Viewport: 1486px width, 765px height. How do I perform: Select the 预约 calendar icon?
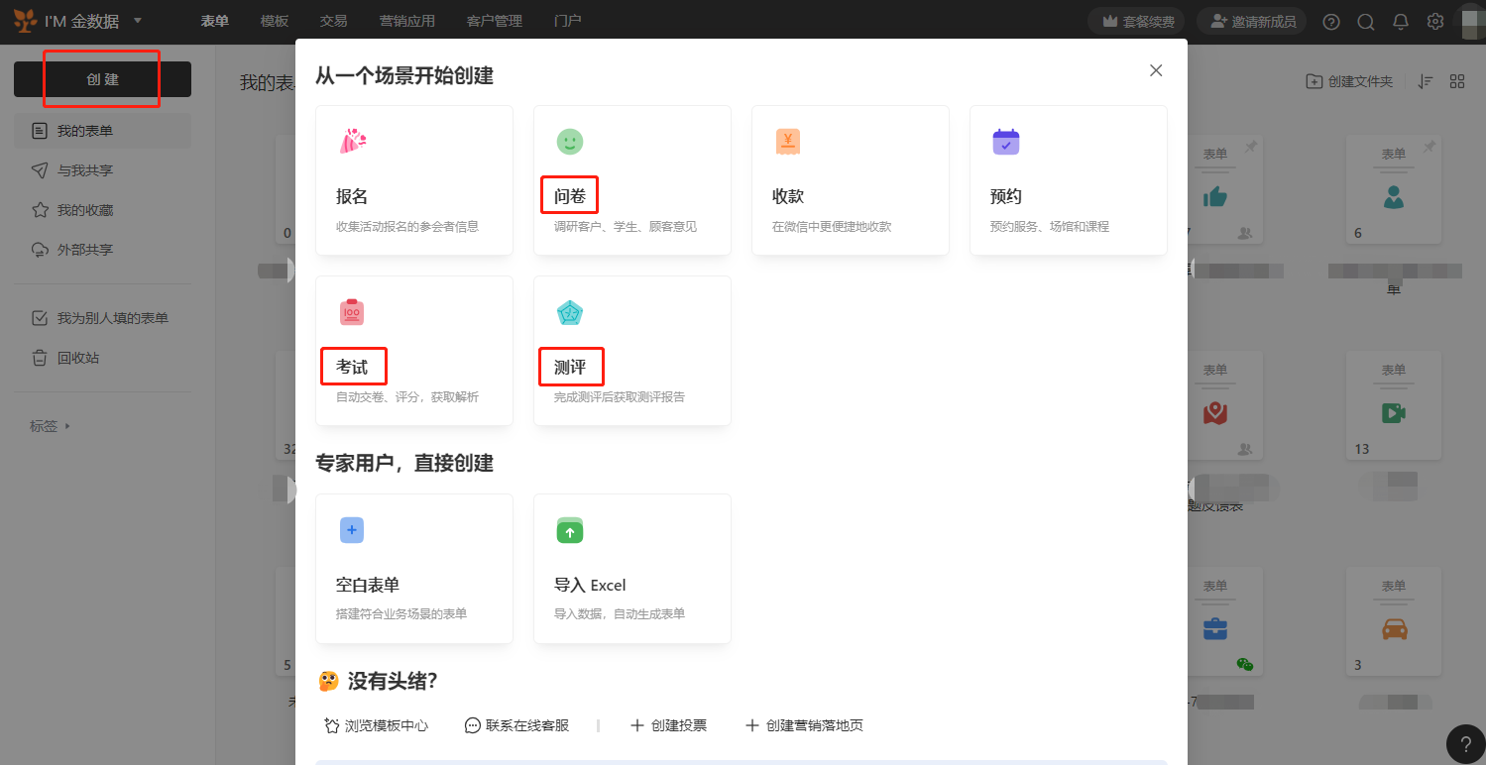[1006, 142]
